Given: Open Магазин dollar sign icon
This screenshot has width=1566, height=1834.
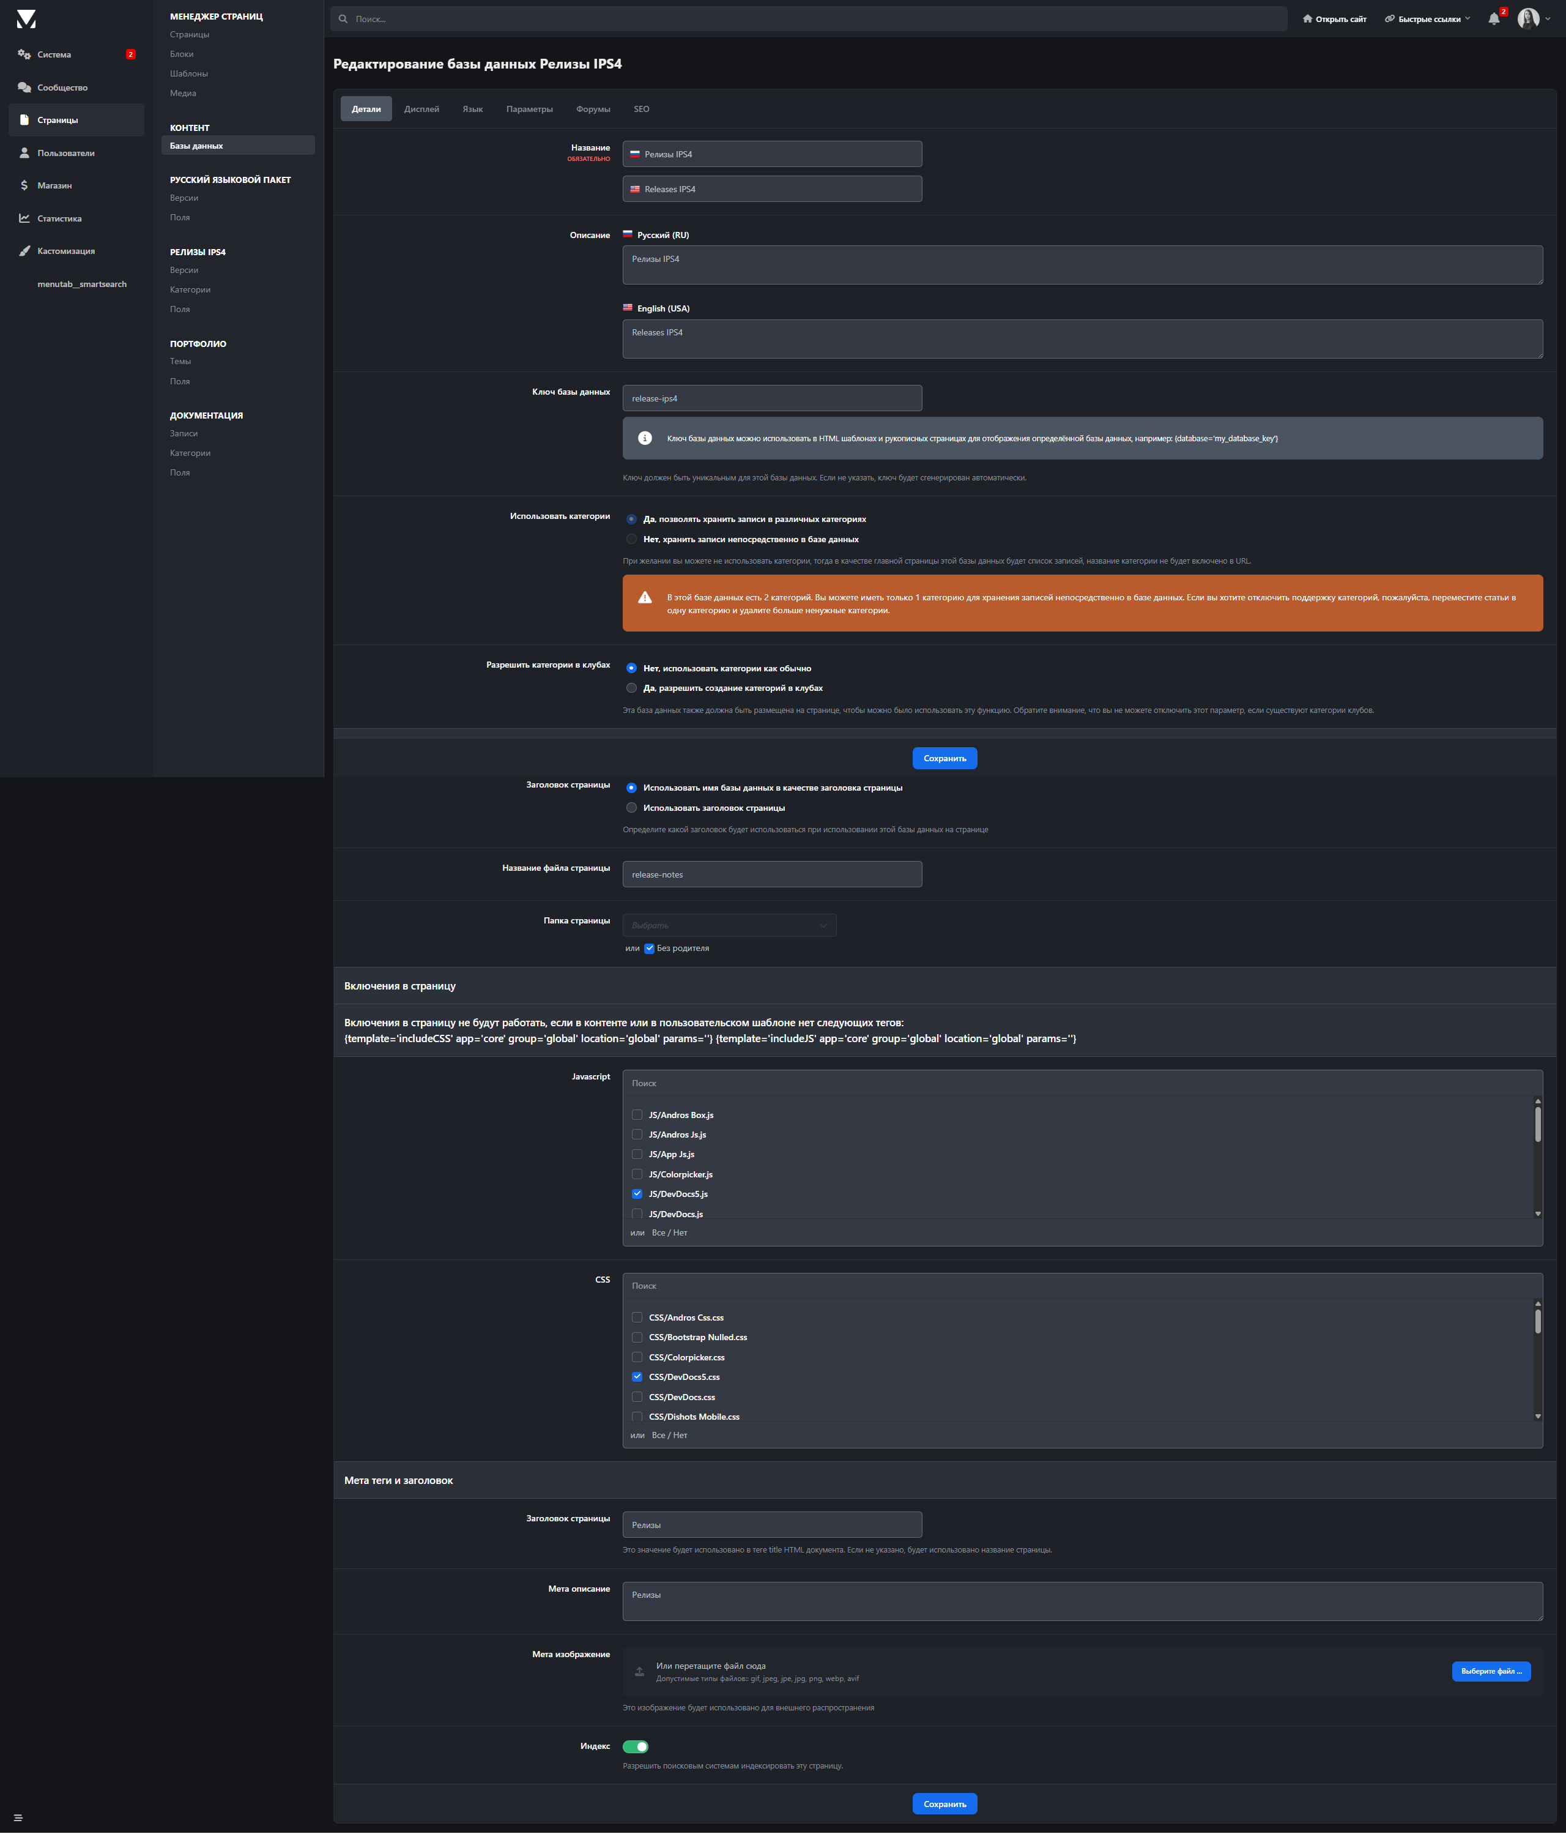Looking at the screenshot, I should 24,186.
